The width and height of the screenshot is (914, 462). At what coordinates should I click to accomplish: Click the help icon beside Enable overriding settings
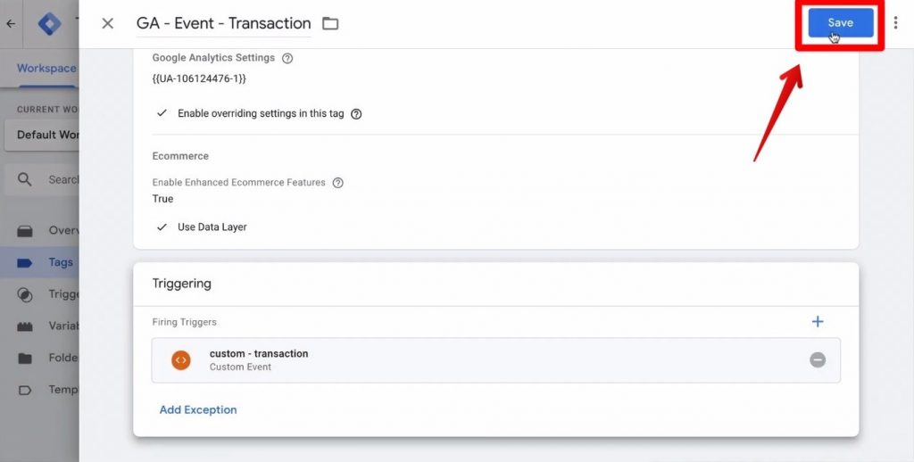[356, 114]
